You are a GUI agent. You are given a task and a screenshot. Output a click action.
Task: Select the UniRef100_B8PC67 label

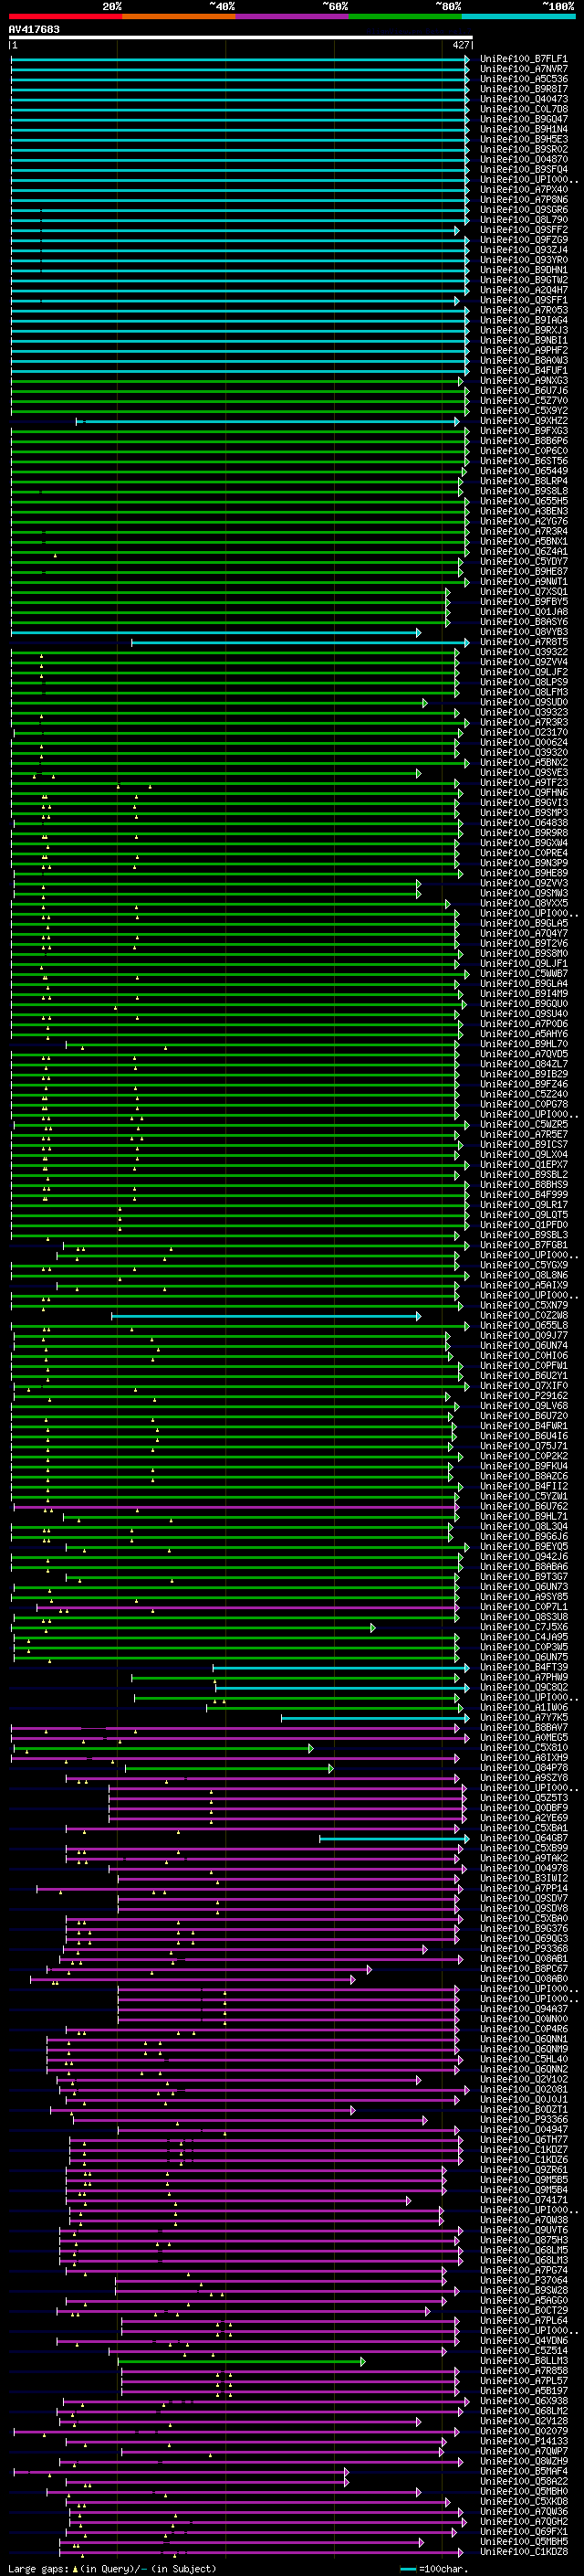tap(523, 1969)
